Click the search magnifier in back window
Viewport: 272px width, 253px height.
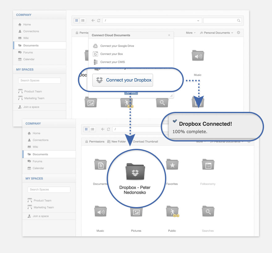coord(239,20)
